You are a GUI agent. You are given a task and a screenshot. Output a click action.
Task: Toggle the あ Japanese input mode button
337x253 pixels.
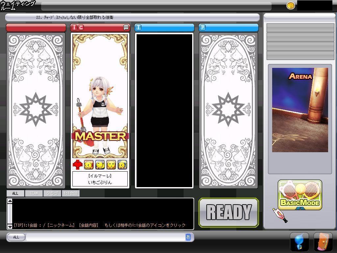pyautogui.click(x=188, y=237)
